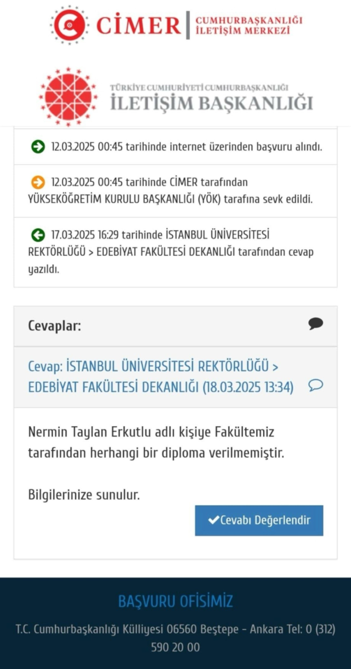This screenshot has width=351, height=669.
Task: Select the İletişim Başkanlığı title text
Action: 211,103
